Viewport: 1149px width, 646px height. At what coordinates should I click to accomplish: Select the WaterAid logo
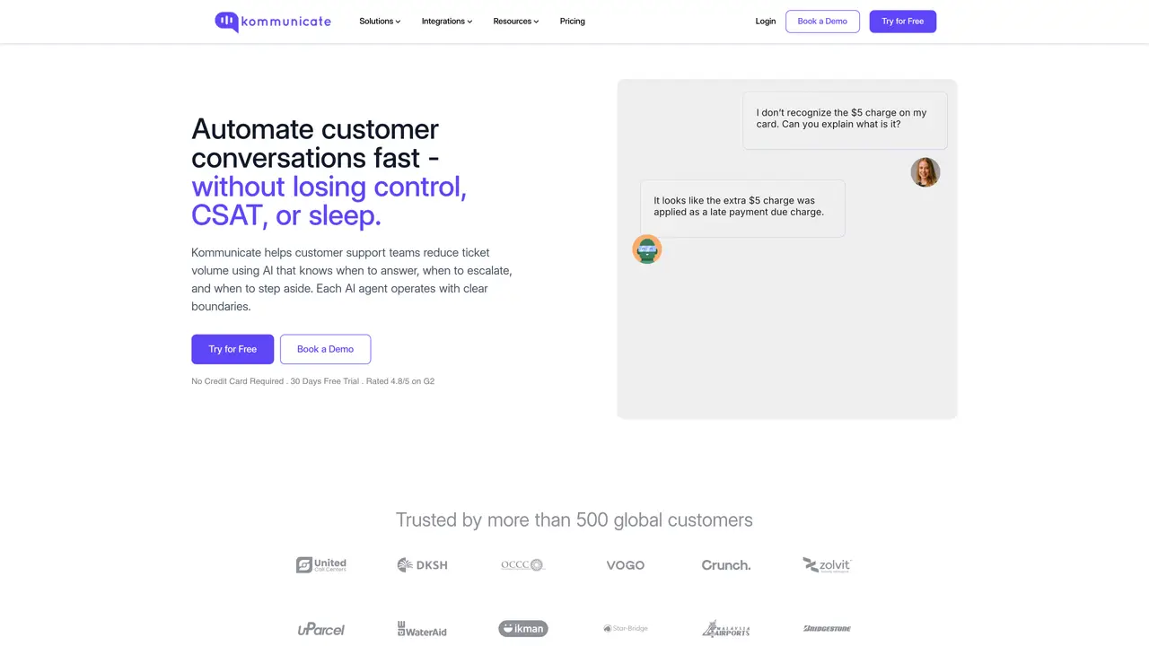click(x=422, y=629)
